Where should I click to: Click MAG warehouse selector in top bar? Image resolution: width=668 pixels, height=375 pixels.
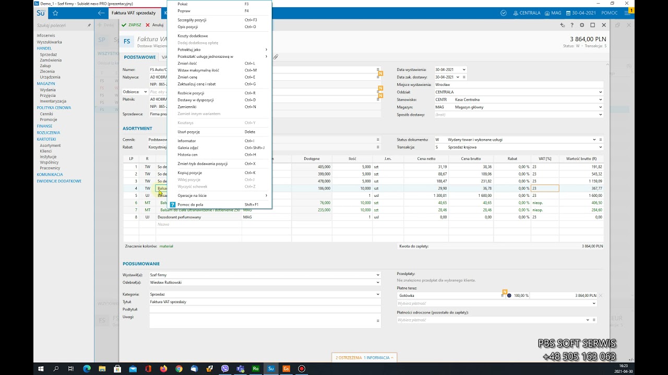click(553, 13)
